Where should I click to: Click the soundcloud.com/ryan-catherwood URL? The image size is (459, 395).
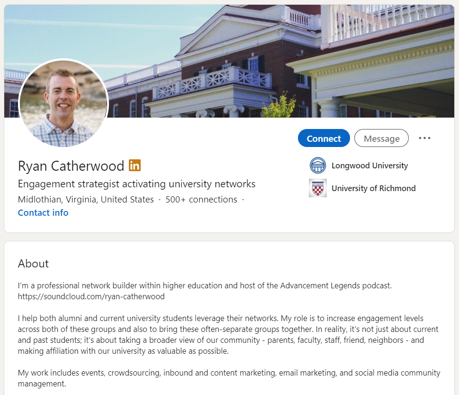91,296
